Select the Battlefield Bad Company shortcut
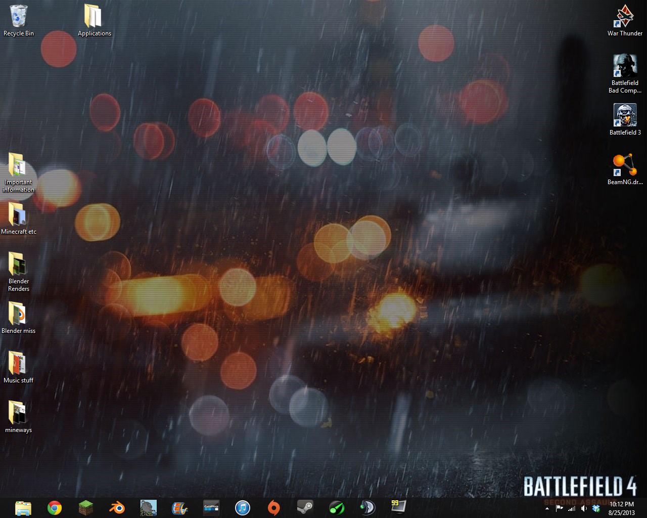647x518 pixels. [625, 74]
